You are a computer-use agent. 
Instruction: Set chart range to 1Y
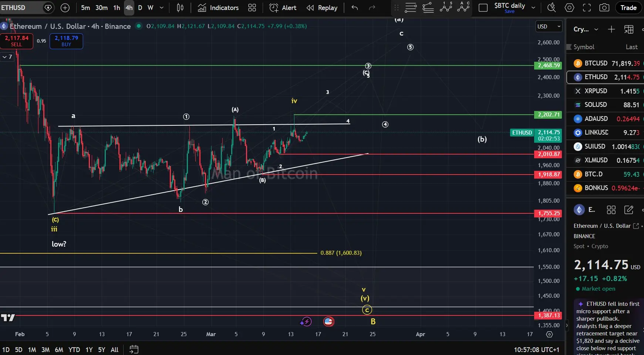pos(89,350)
